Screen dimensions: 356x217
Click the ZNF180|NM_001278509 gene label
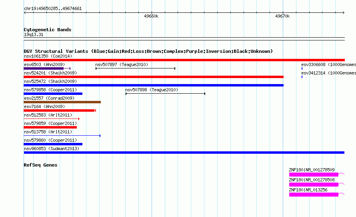click(312, 170)
